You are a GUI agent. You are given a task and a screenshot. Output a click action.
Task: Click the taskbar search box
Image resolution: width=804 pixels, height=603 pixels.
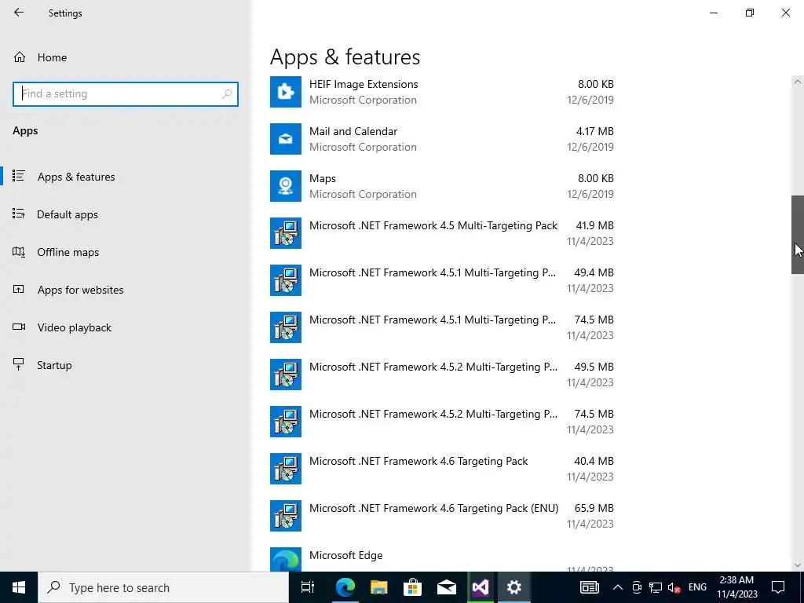163,587
